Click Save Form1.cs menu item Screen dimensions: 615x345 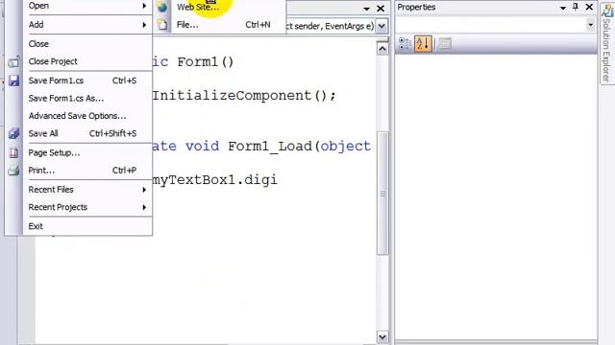point(87,80)
